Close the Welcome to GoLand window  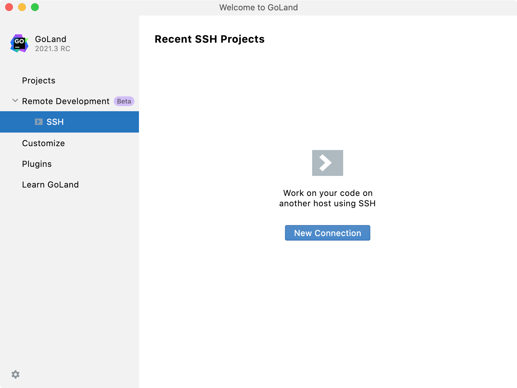pos(9,7)
